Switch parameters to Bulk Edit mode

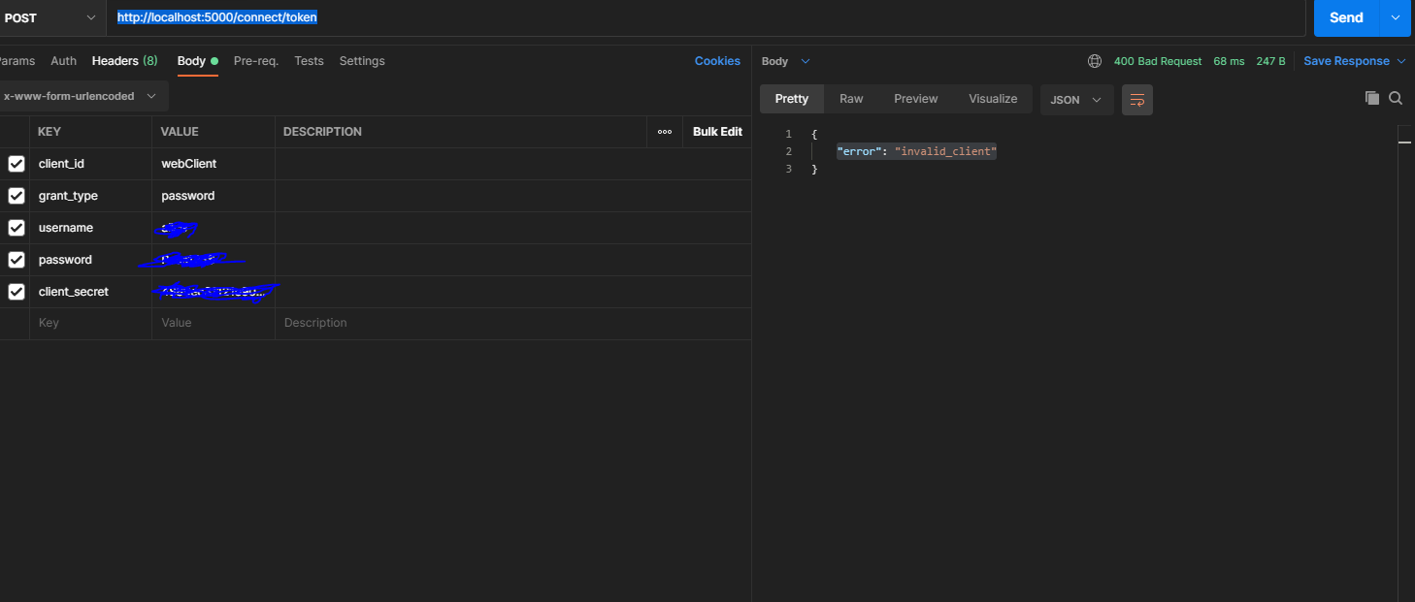click(x=716, y=131)
